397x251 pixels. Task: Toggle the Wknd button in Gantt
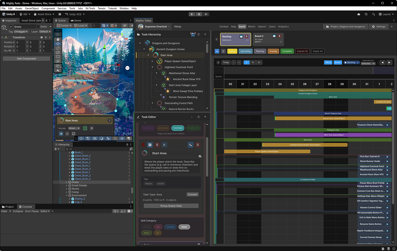pos(328,62)
